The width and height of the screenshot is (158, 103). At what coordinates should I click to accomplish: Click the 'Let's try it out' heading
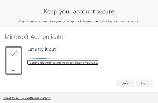42,49
